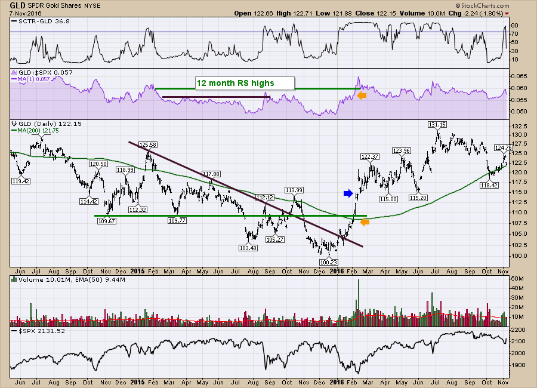Image resolution: width=537 pixels, height=388 pixels.
Task: Click the 1900 SPX axis value
Action: pos(518,365)
